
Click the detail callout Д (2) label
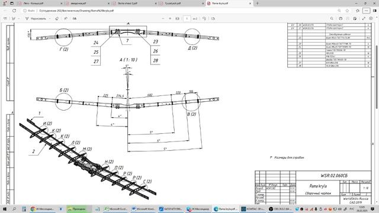[x=192, y=48]
